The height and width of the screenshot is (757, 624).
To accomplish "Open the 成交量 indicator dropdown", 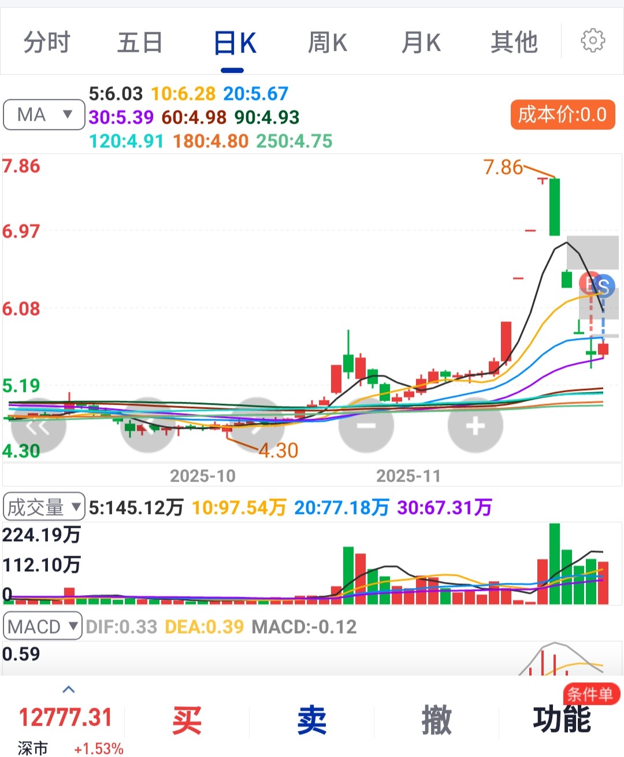I will click(x=44, y=507).
